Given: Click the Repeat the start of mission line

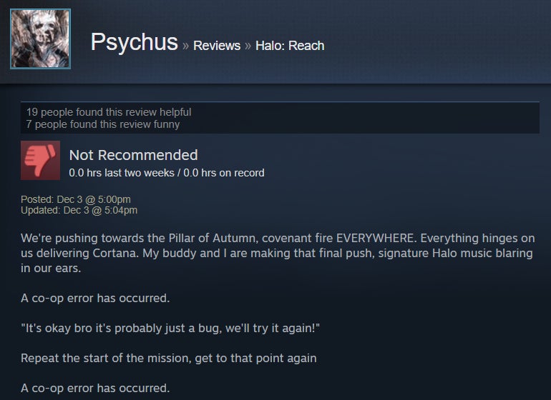Looking at the screenshot, I should click(169, 359).
